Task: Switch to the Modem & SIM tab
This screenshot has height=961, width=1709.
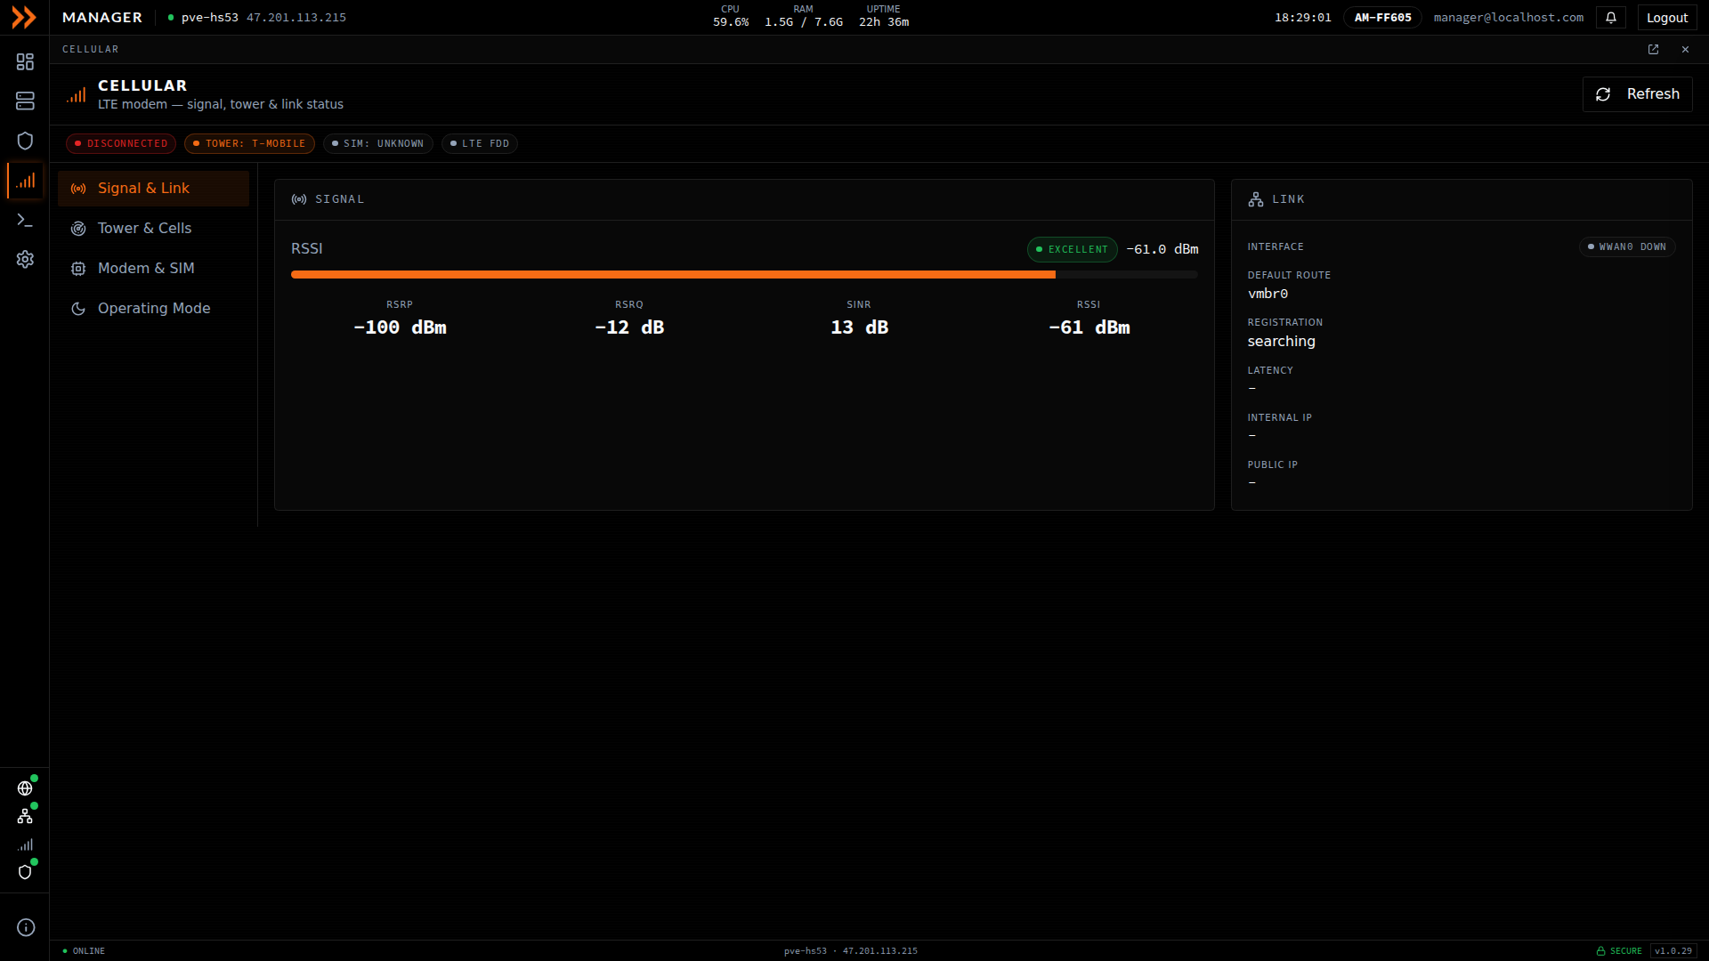Action: 153,269
